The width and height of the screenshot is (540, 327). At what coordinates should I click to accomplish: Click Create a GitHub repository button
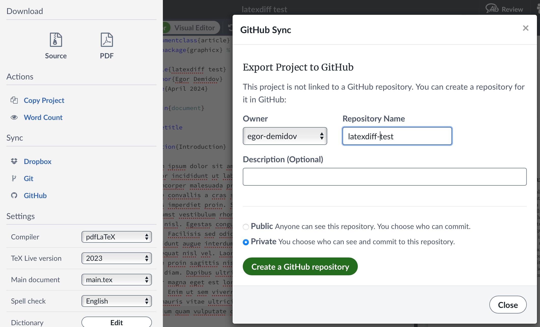point(300,266)
